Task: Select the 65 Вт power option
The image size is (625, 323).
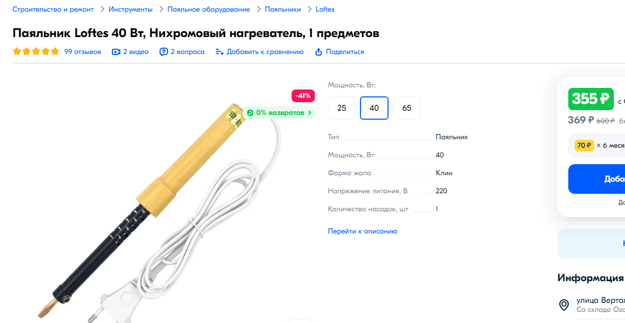Action: pos(407,108)
